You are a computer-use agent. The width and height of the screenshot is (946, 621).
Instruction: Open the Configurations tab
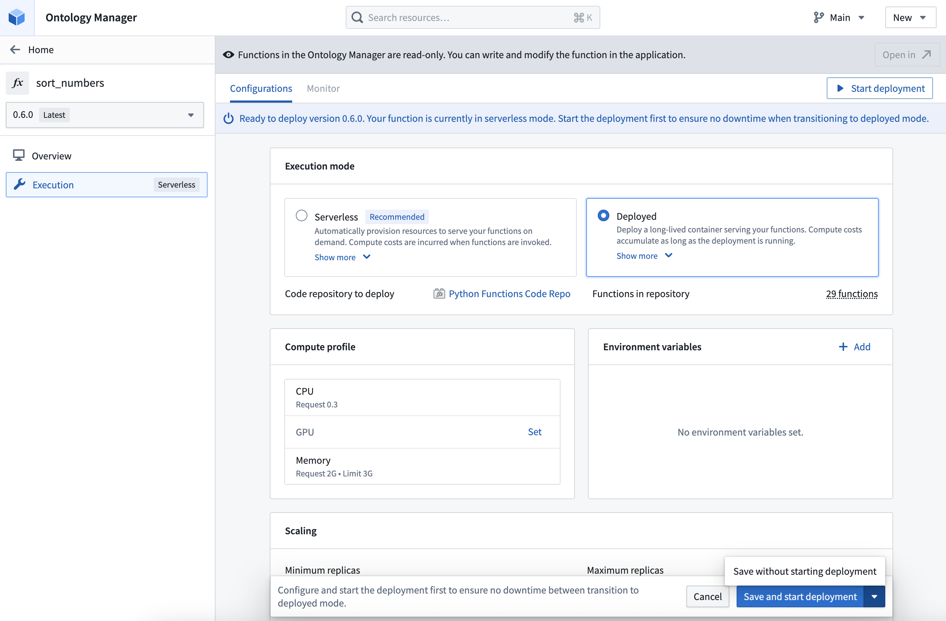point(261,88)
